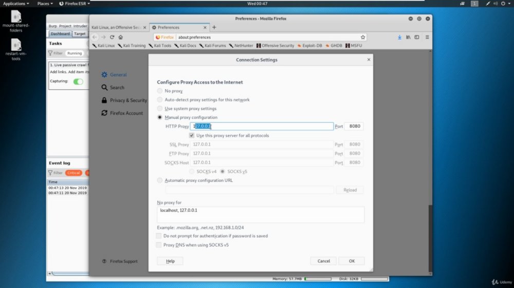Screen dimensions: 514x288
Task: Open Applications menu dropdown
Action: 16,4
